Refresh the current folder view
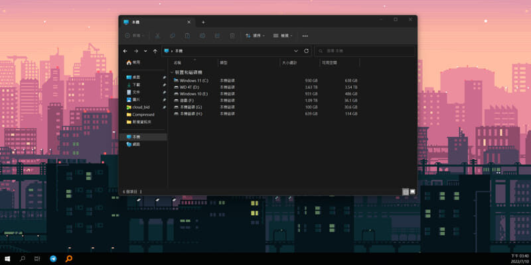Screen dimensions: 531x265 306,51
